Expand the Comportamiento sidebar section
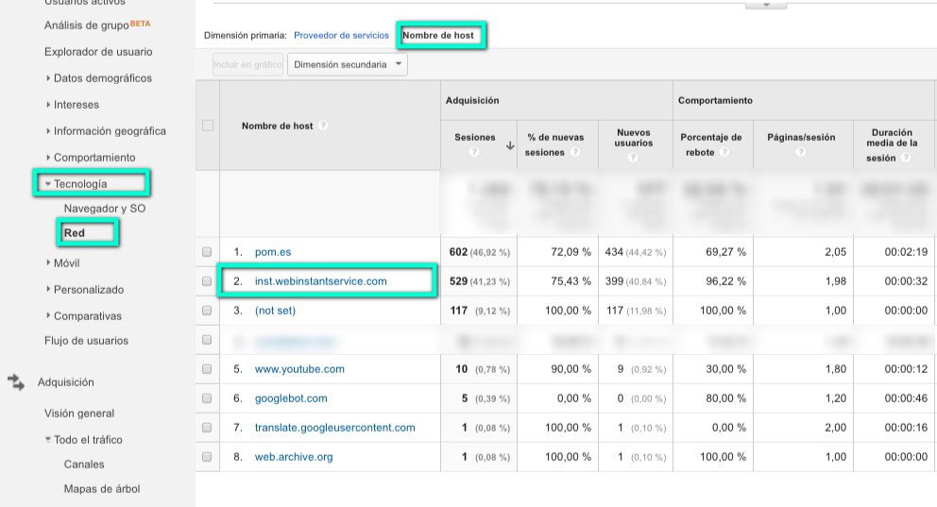Screen dimensions: 937x507 coord(91,157)
